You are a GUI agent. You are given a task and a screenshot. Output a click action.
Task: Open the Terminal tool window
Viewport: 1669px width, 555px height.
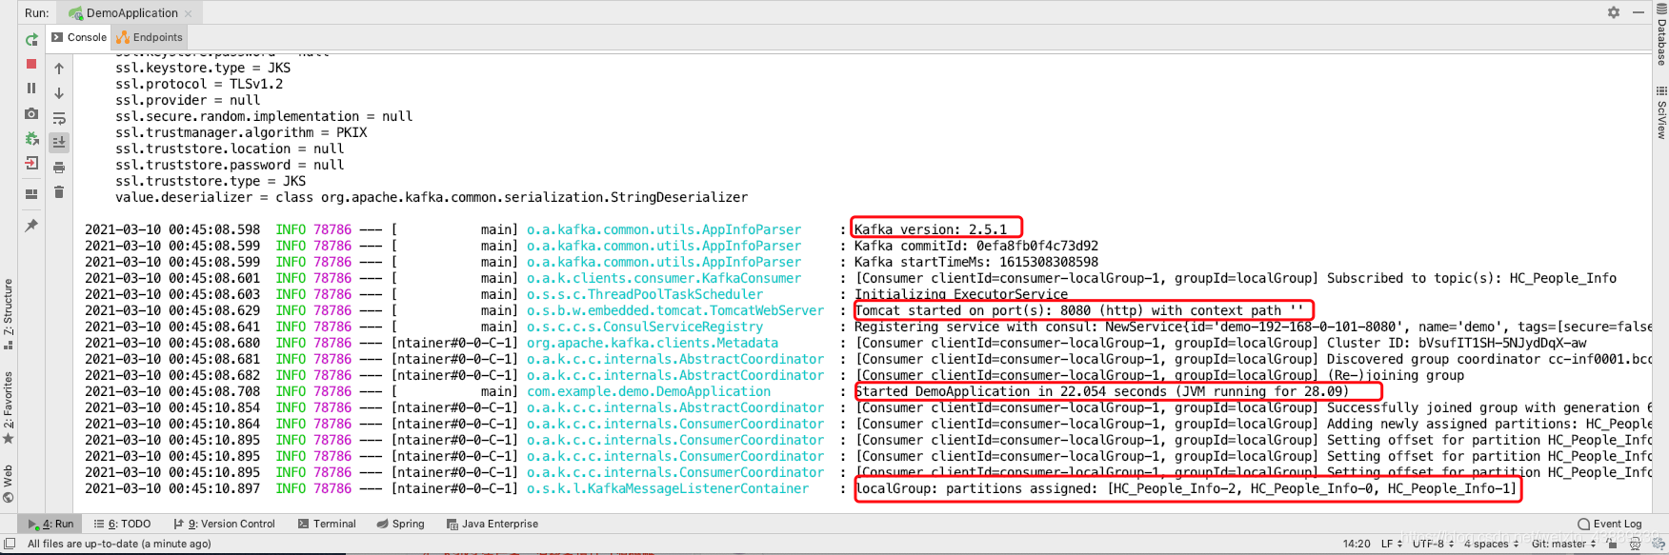[x=327, y=524]
